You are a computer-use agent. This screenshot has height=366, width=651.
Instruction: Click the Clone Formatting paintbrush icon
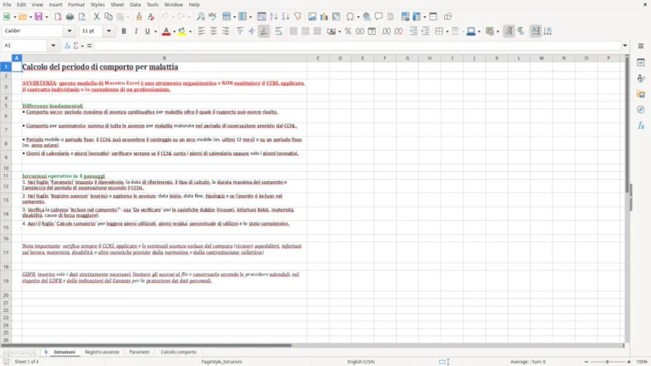coord(139,17)
